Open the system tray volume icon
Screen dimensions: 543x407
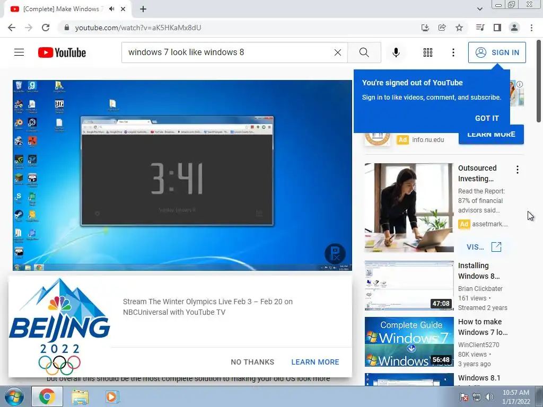(x=489, y=397)
